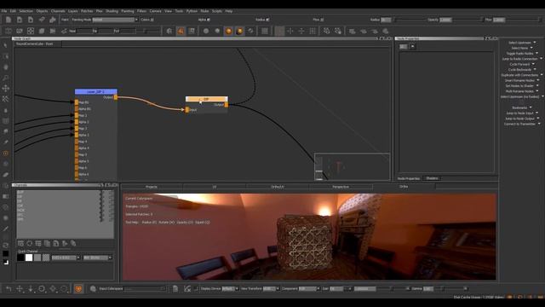545x307 pixels.
Task: Click the Node Graph minimap thumbnail
Action: coord(352,167)
